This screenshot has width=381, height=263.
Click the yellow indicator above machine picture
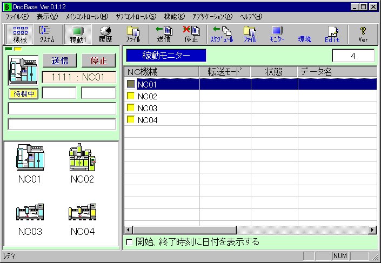click(18, 49)
